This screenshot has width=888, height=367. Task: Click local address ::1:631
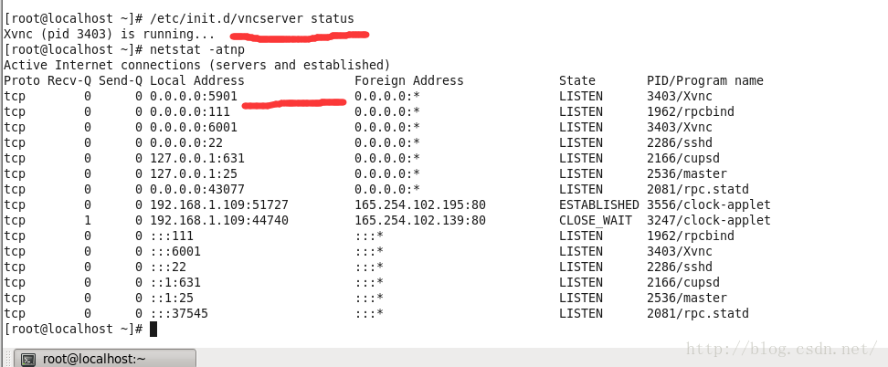175,282
